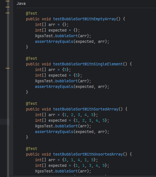Click the lowest yellow warning stripe marker

[8, 68]
